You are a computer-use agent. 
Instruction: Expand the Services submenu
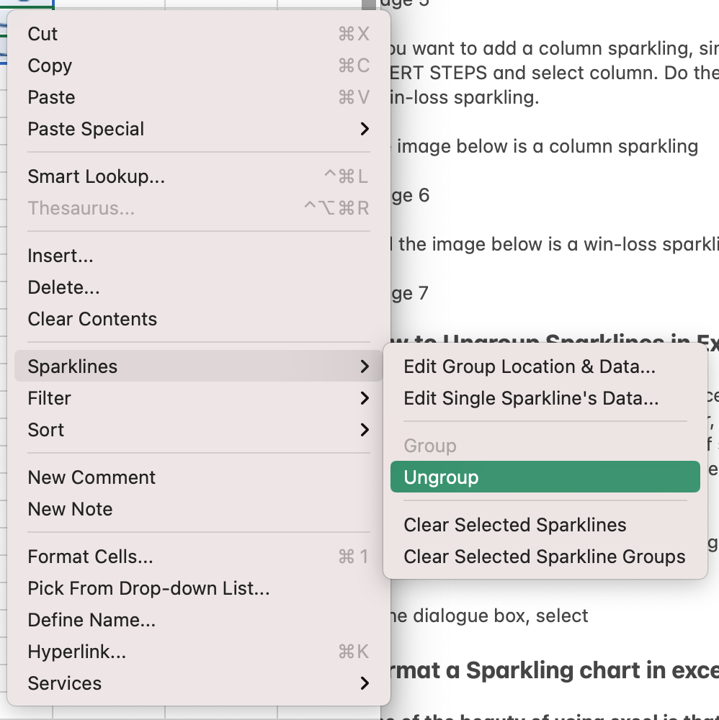coord(65,683)
